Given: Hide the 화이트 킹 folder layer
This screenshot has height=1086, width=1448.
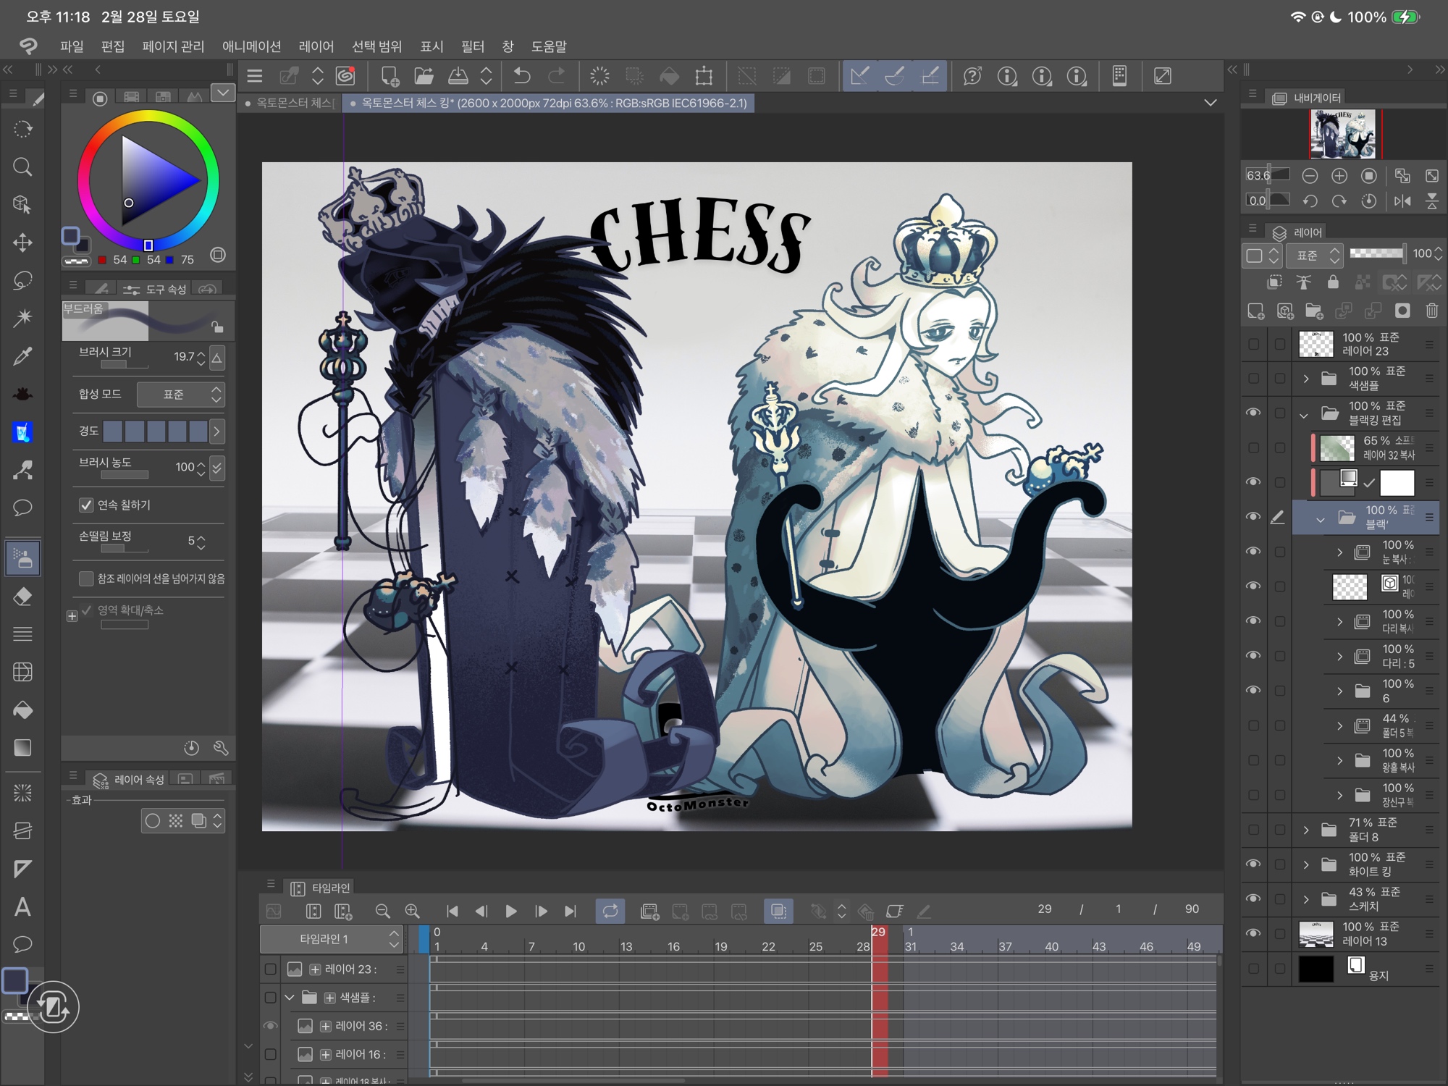Looking at the screenshot, I should click(x=1253, y=864).
